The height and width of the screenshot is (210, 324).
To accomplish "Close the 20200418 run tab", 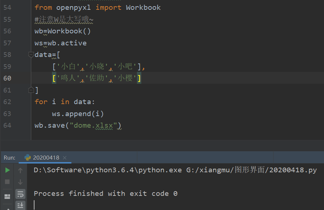I will click(65, 158).
